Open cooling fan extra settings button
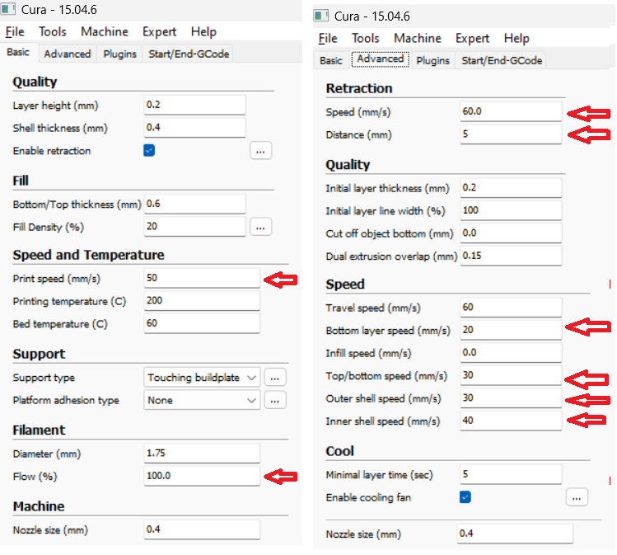The image size is (617, 555). [x=577, y=497]
